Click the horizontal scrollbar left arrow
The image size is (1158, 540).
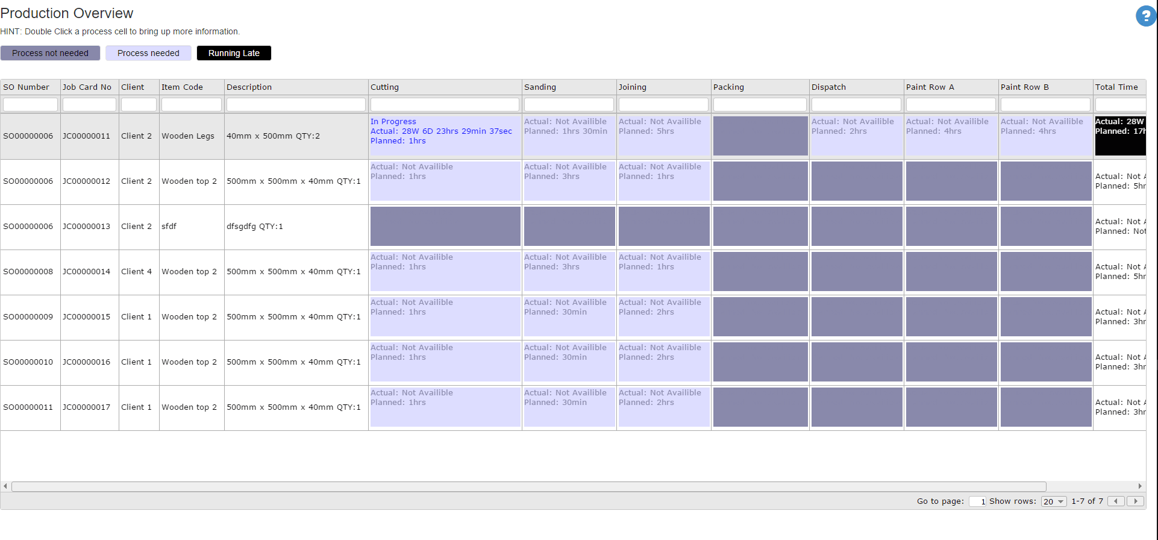[x=5, y=486]
